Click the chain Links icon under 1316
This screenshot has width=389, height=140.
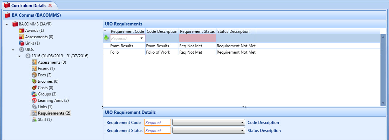click(x=34, y=107)
